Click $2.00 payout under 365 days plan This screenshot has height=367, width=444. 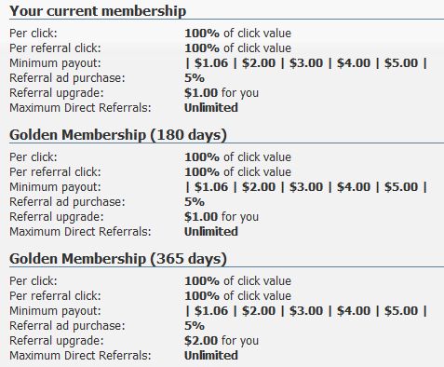click(259, 311)
